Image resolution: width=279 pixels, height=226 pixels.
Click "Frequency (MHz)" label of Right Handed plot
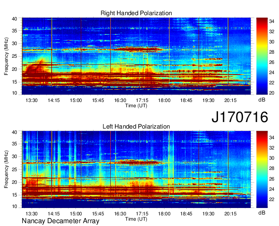point(6,56)
